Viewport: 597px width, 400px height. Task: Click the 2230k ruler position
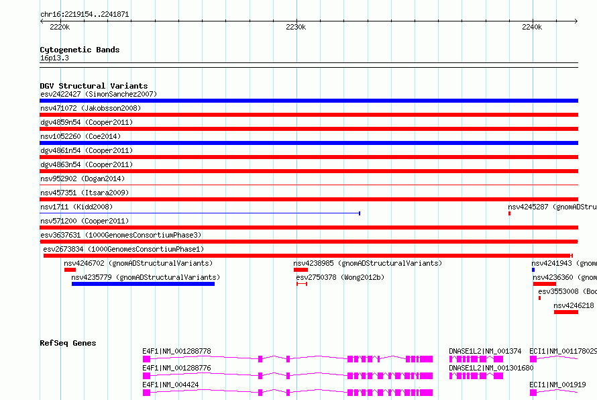click(296, 27)
